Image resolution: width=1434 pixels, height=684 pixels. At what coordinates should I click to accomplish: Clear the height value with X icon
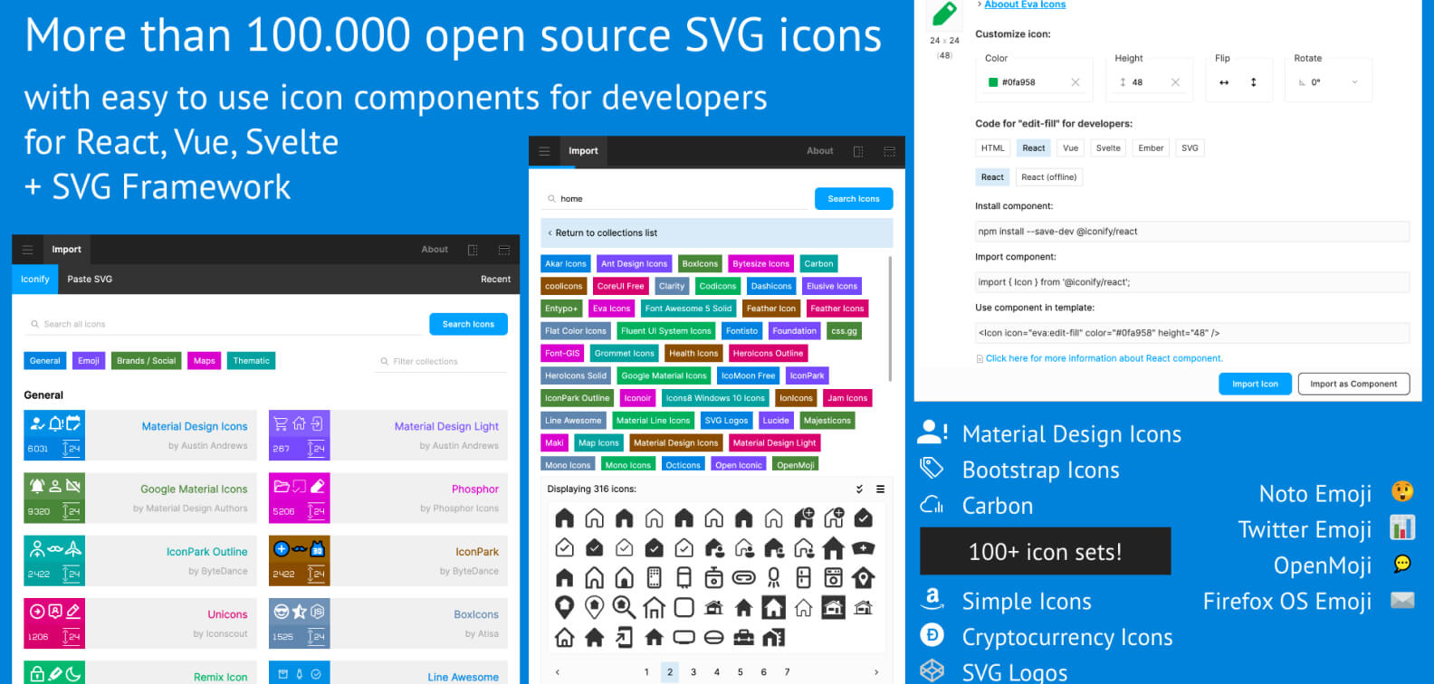coord(1175,82)
